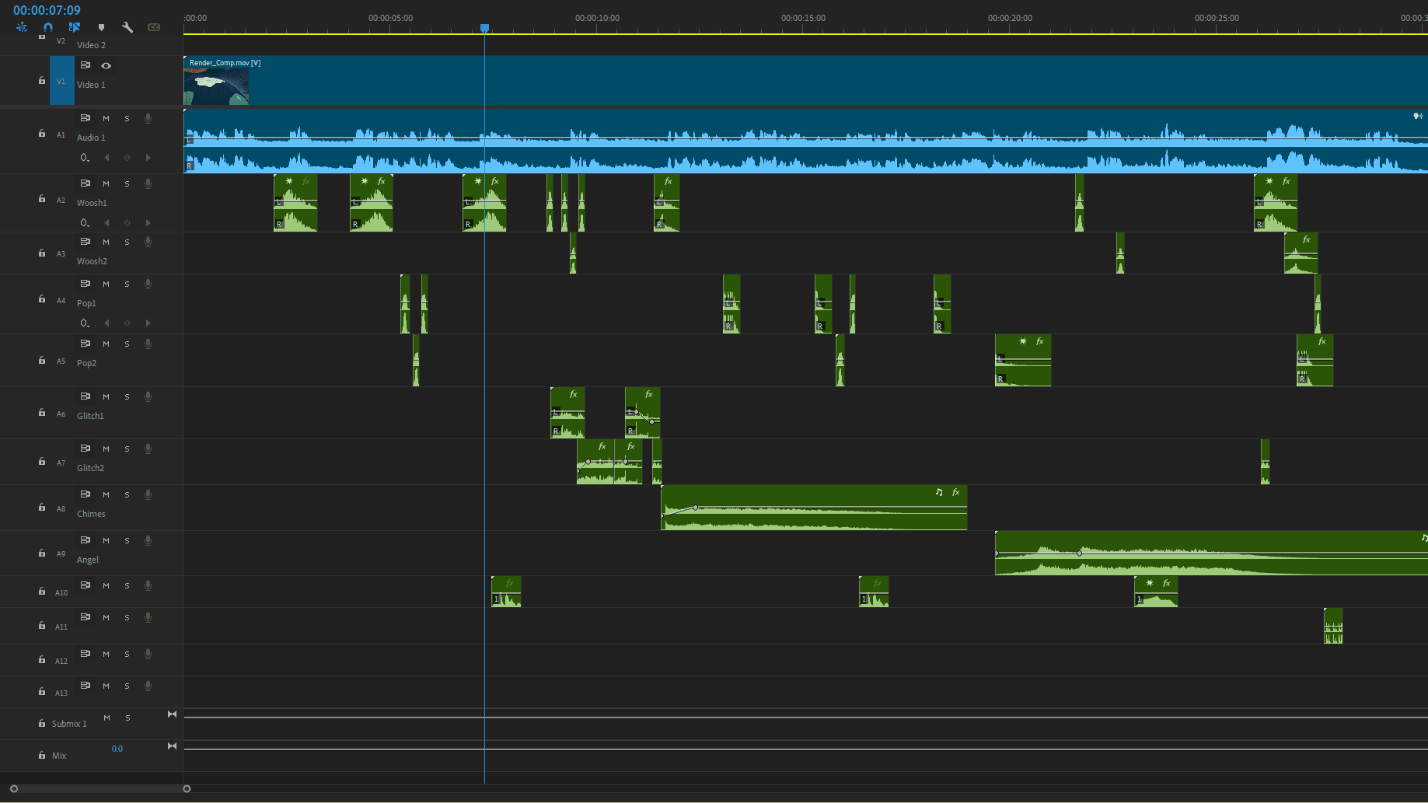Viewport: 1428px width, 803px height.
Task: Add a marker with the marker icon
Action: pyautogui.click(x=101, y=27)
